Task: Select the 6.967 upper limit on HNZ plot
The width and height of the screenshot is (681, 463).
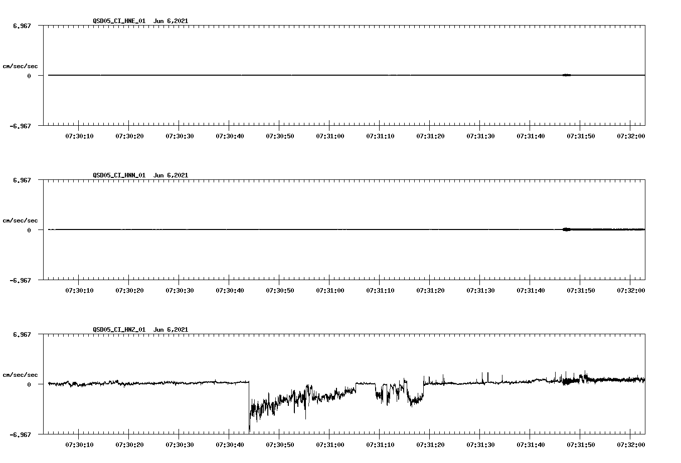Action: point(22,334)
